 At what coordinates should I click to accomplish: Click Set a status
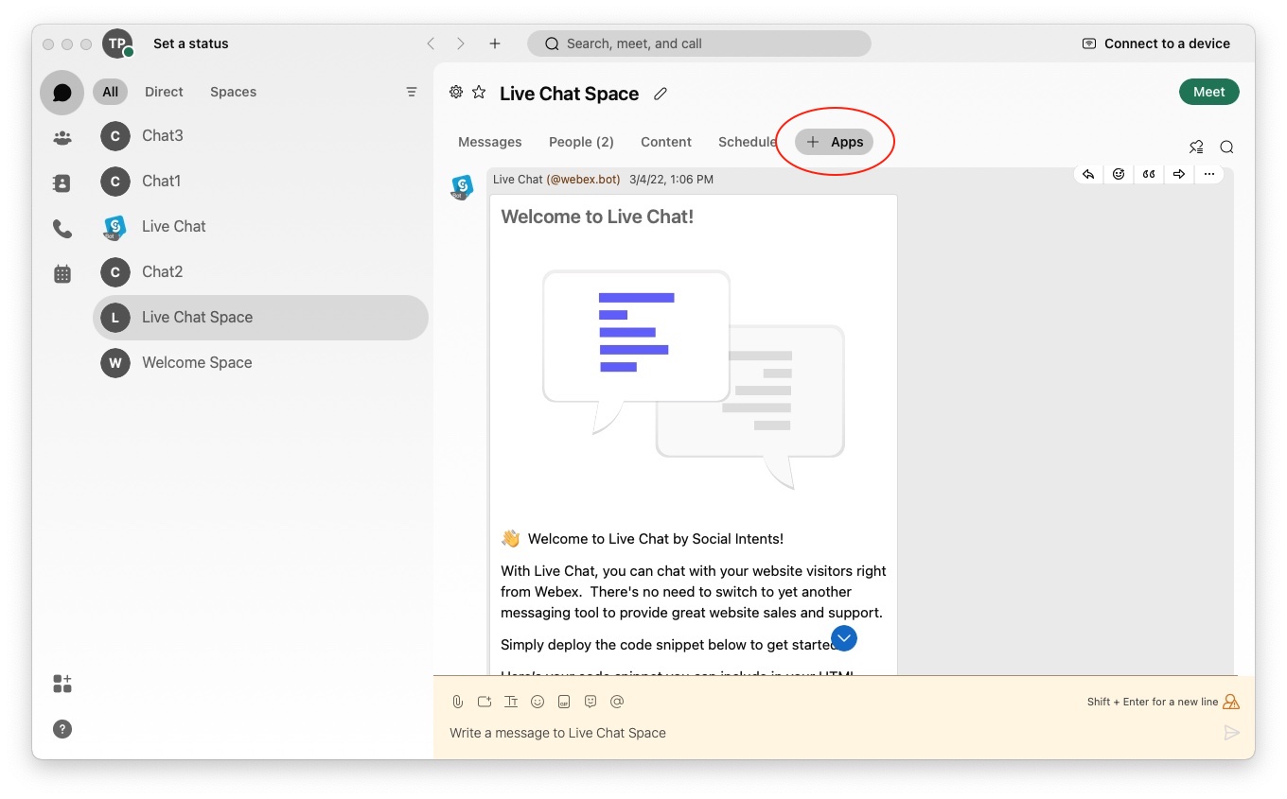pos(191,43)
